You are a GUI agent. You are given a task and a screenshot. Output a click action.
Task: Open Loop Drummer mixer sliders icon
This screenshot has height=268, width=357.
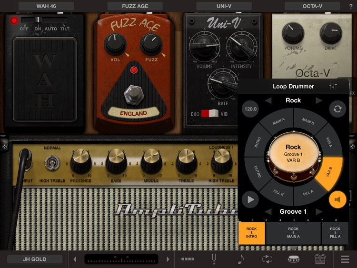point(333,86)
